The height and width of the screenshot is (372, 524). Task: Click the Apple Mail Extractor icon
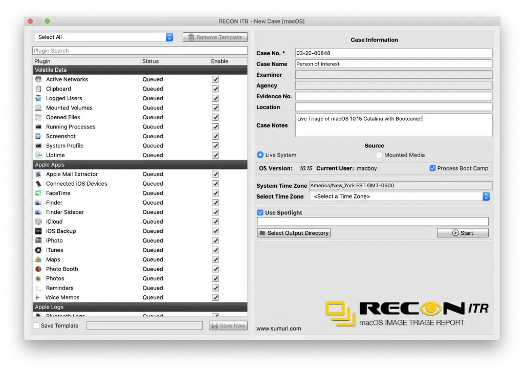coord(38,174)
